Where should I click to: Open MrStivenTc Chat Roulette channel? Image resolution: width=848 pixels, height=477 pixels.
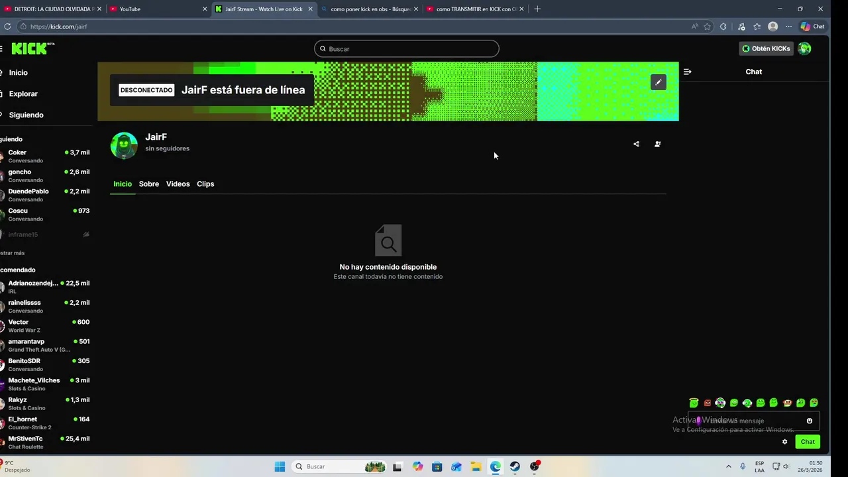[46, 443]
